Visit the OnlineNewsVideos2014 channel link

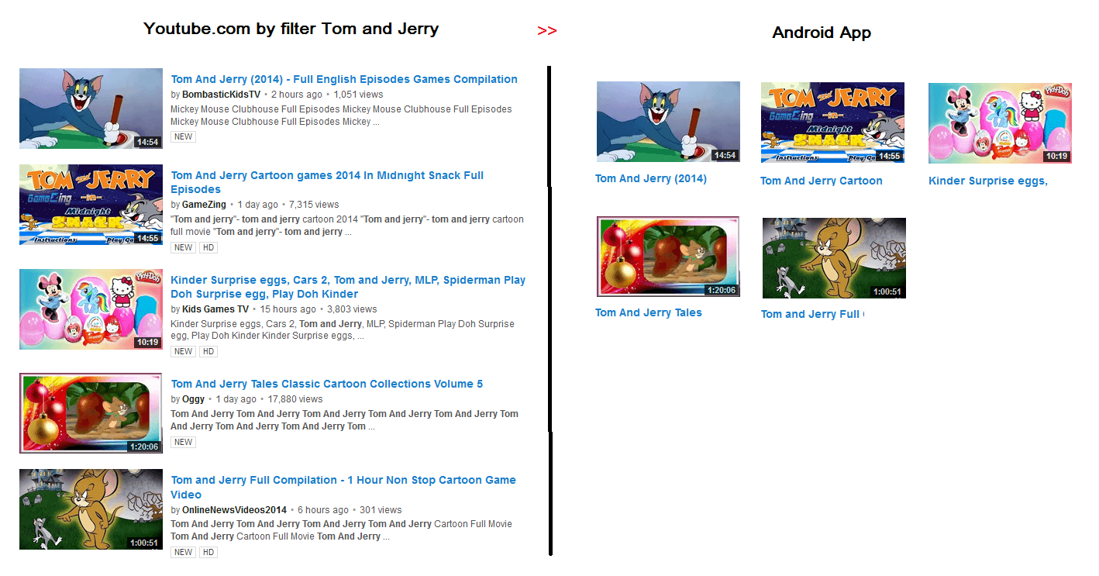coord(234,510)
